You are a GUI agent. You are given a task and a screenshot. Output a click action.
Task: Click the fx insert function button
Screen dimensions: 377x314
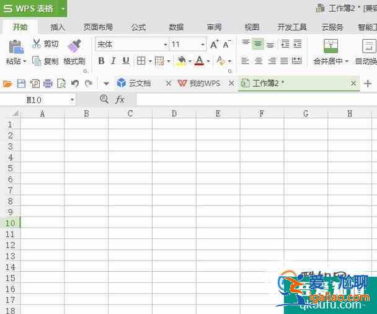(x=120, y=99)
